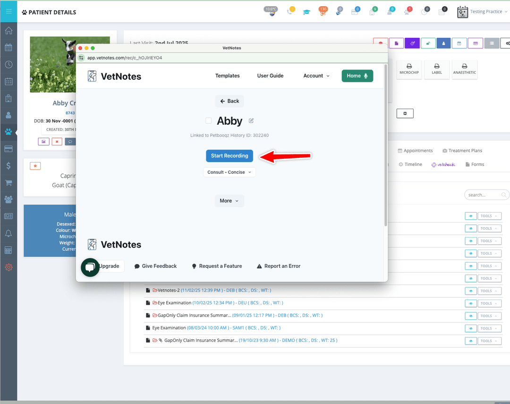This screenshot has width=510, height=404.
Task: Click the graduation cap icon in the top bar
Action: coord(306,12)
